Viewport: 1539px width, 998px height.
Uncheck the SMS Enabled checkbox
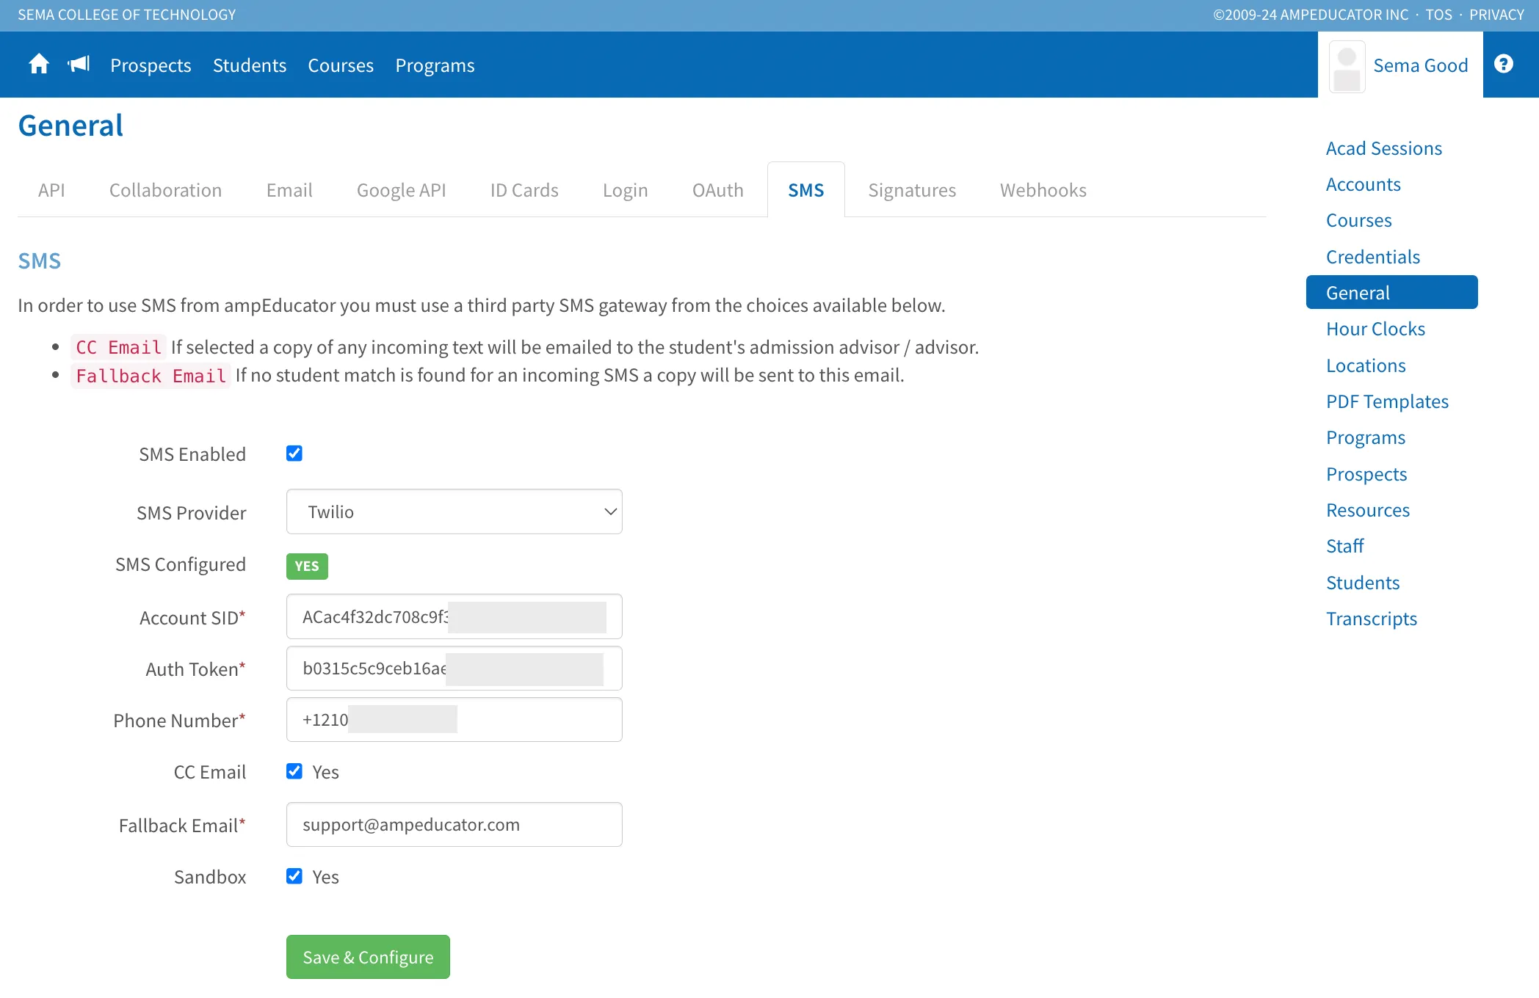pyautogui.click(x=294, y=454)
